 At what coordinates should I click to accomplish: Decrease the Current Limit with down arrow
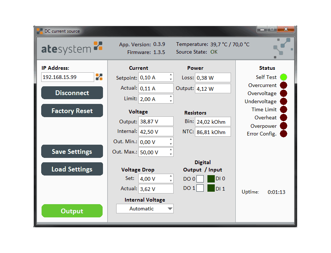click(x=171, y=101)
